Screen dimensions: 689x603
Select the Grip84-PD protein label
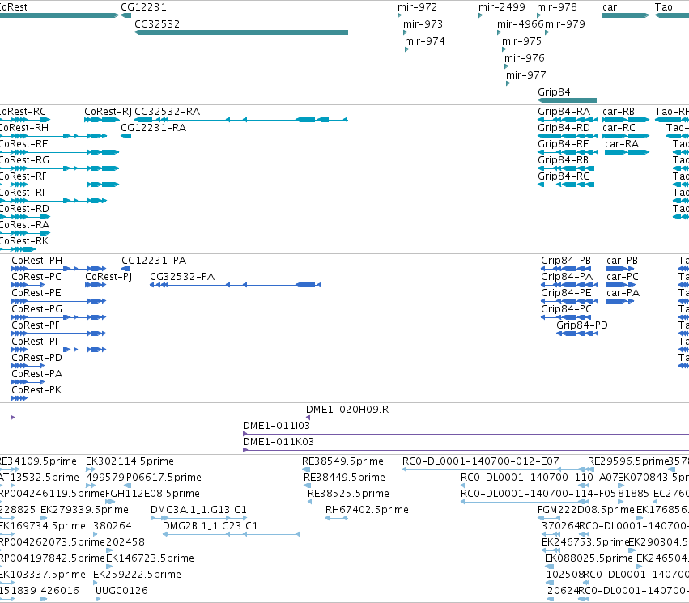582,325
